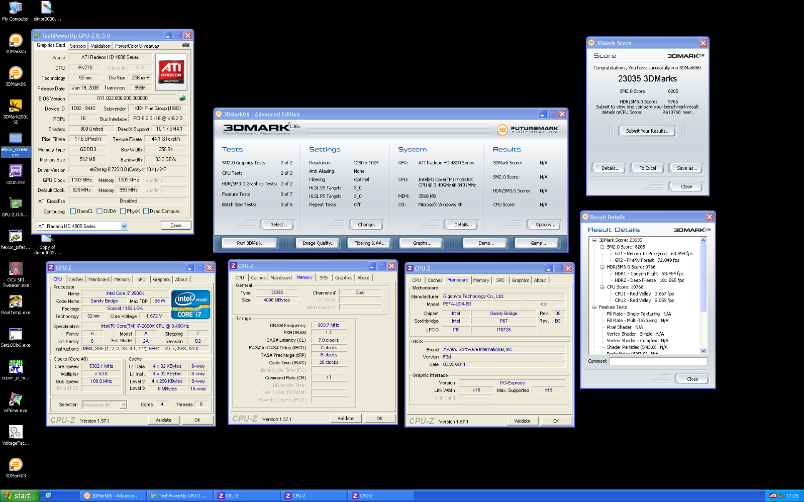Open SPD tab in CPU-Z memory window
The width and height of the screenshot is (804, 502).
pos(324,278)
